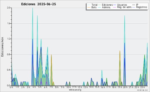Select the 'Reg. de adm.' legend entry
The height and width of the screenshot is (92, 150).
(x=124, y=7)
